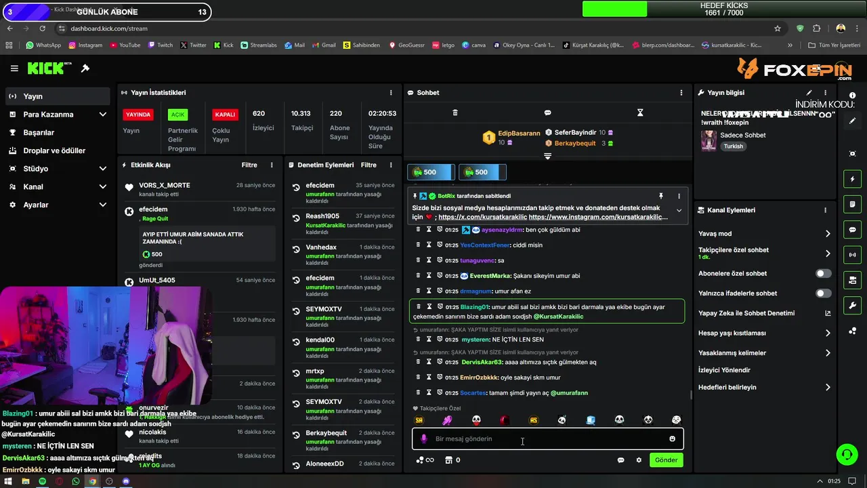Image resolution: width=867 pixels, height=488 pixels.
Task: Click the green headset support button
Action: [846, 453]
